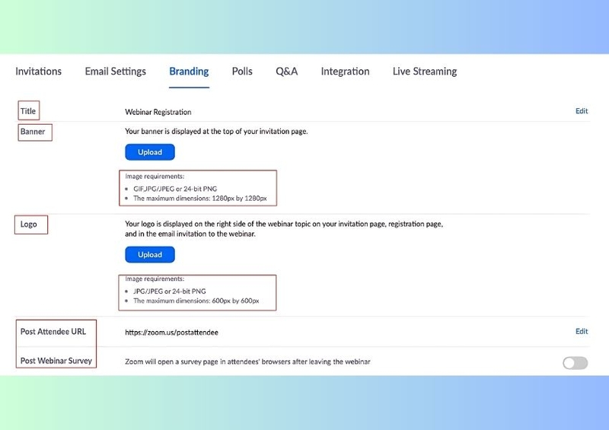Click the Webinar Registration title text
The image size is (609, 430).
click(x=158, y=112)
